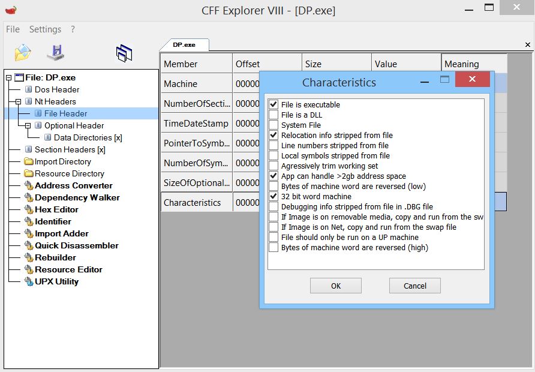Click the File: DP.exe window icon
This screenshot has height=372, width=535.
coord(19,77)
